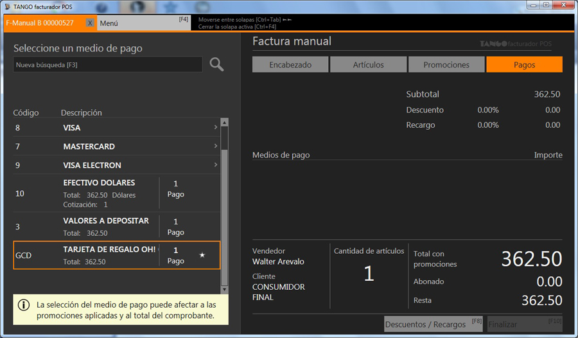This screenshot has height=338, width=578.
Task: Click the Finalizar button
Action: click(x=525, y=324)
